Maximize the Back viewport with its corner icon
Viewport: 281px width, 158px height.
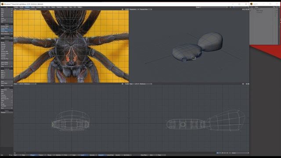pyautogui.click(x=128, y=84)
